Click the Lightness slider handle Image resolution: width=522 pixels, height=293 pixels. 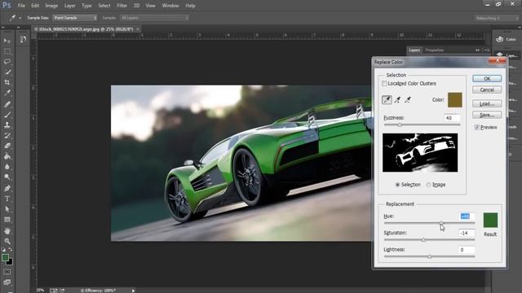pyautogui.click(x=430, y=256)
